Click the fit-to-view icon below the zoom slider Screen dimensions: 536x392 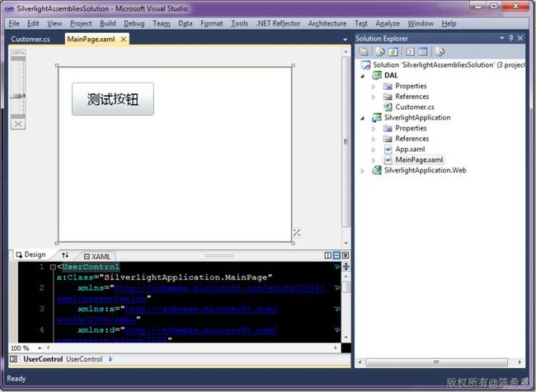(x=18, y=124)
